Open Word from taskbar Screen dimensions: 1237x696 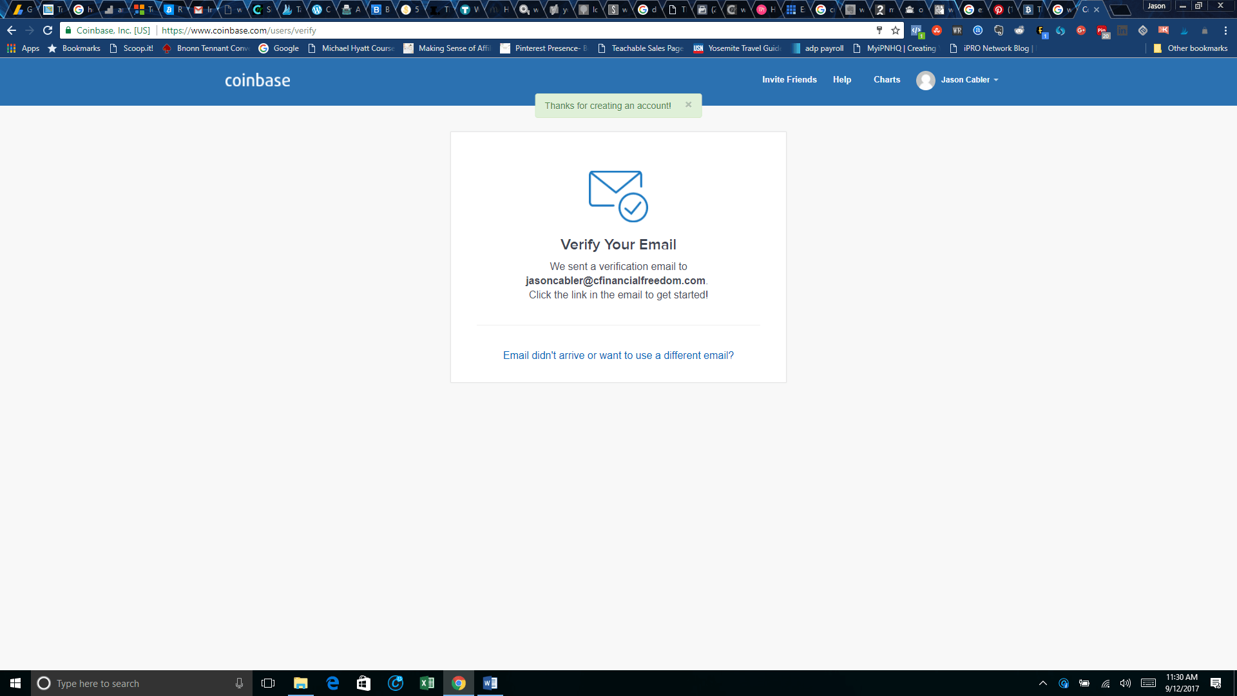[x=490, y=683]
